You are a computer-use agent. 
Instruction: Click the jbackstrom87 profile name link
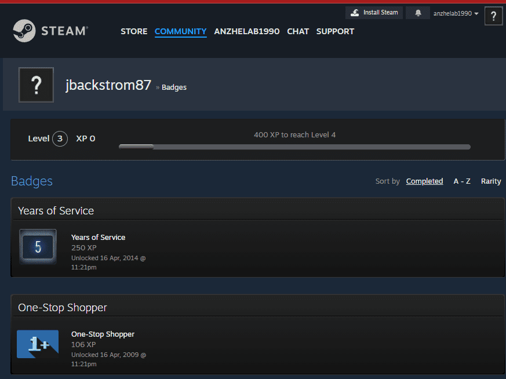pyautogui.click(x=108, y=86)
